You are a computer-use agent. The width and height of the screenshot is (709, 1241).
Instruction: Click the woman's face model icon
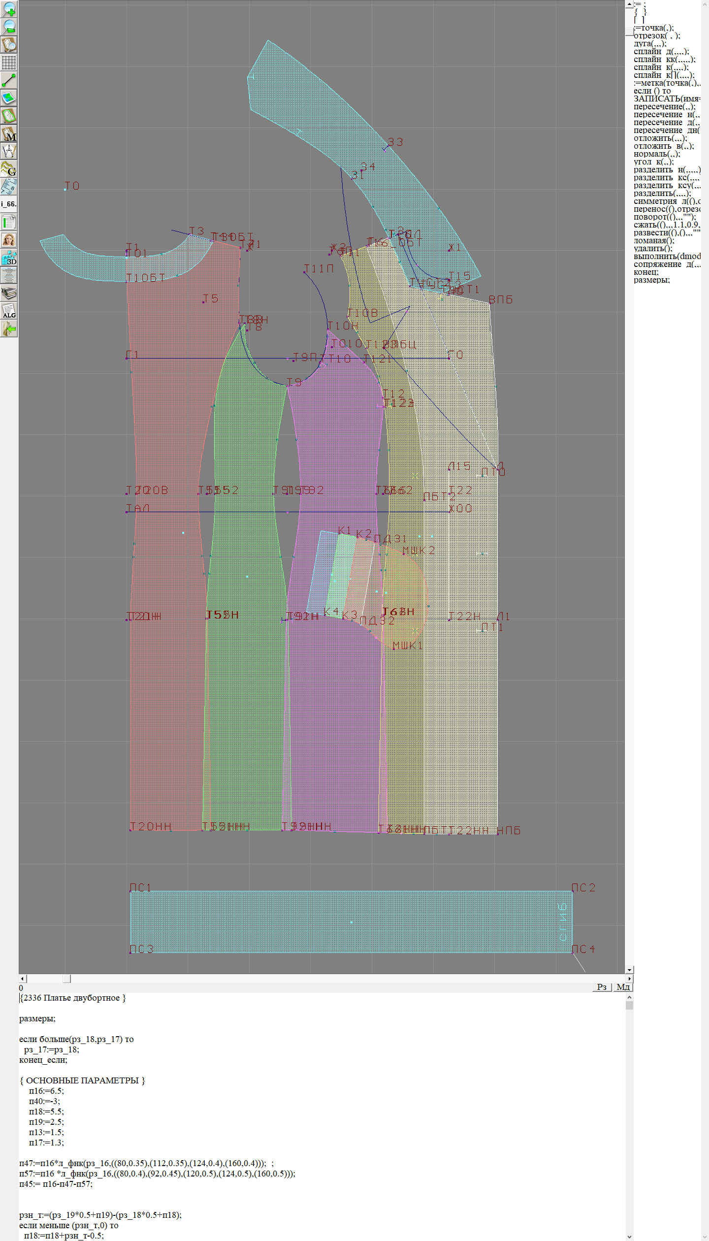[x=9, y=240]
